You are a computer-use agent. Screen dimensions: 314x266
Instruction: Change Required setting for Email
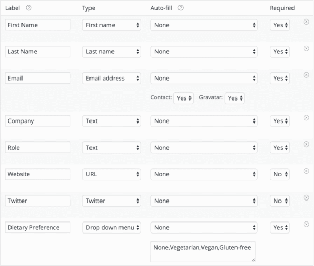pos(280,78)
